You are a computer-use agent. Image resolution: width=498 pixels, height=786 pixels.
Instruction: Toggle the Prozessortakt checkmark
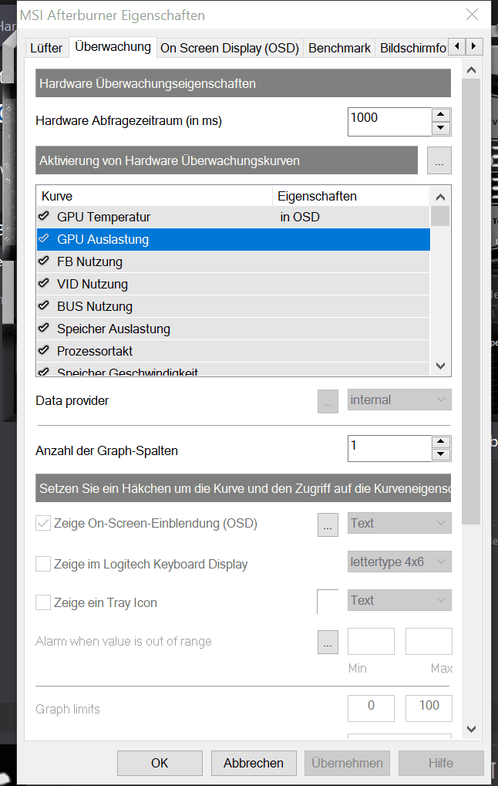coord(44,350)
